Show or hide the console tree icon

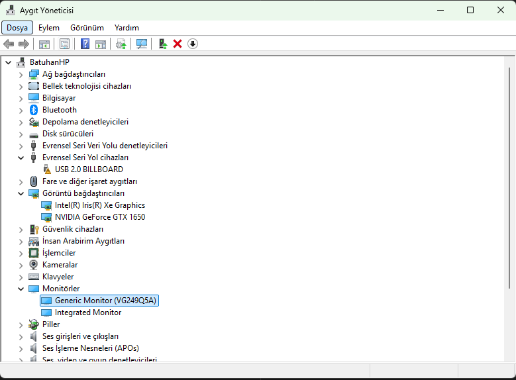pos(44,44)
